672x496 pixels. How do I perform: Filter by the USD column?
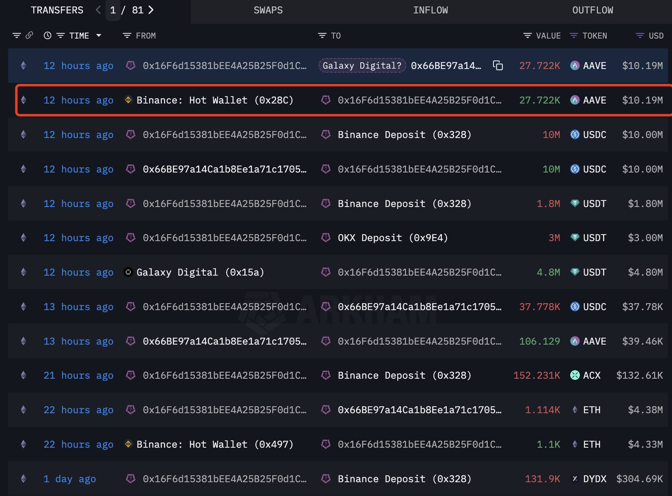click(x=640, y=36)
